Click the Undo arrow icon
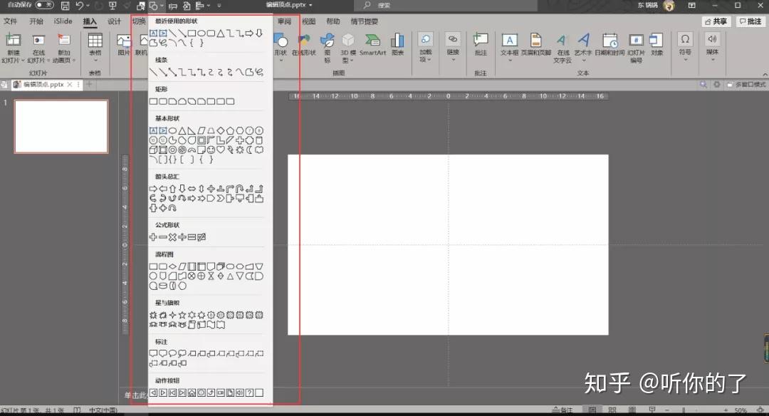This screenshot has height=416, width=769. point(80,6)
